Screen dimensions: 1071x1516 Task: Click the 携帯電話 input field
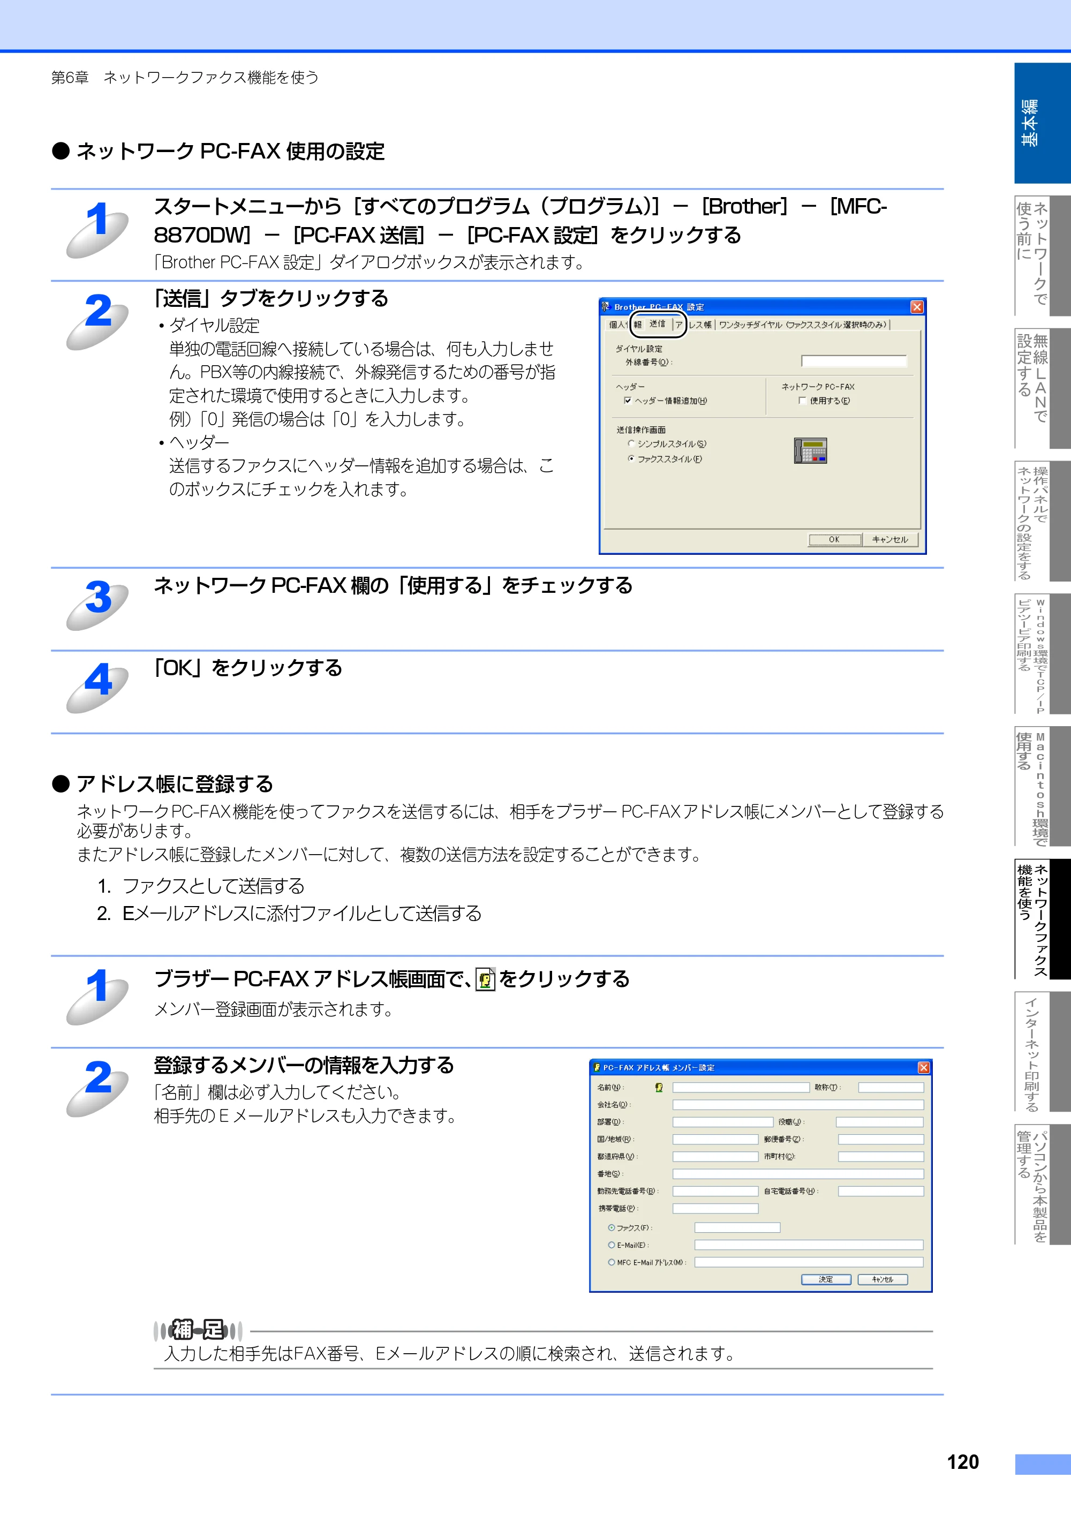(x=715, y=1208)
